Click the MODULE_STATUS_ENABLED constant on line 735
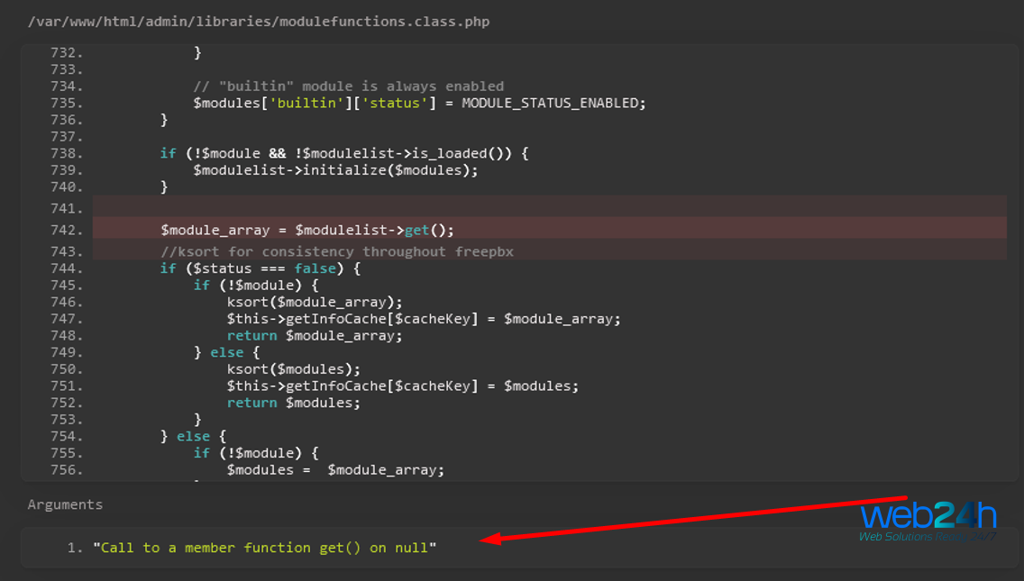This screenshot has height=581, width=1024. 553,103
